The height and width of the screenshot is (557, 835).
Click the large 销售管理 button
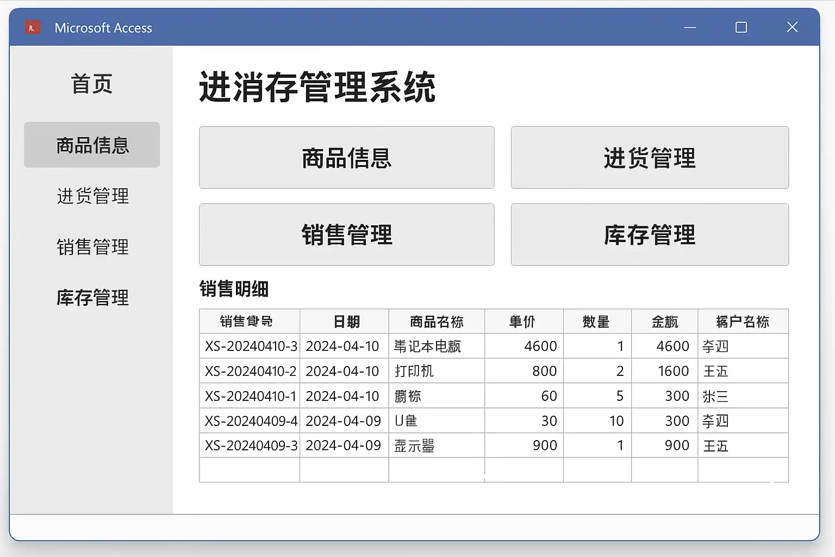click(x=346, y=235)
